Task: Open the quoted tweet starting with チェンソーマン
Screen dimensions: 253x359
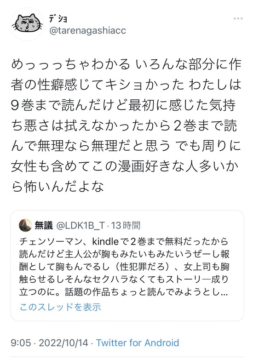Action: pyautogui.click(x=127, y=266)
